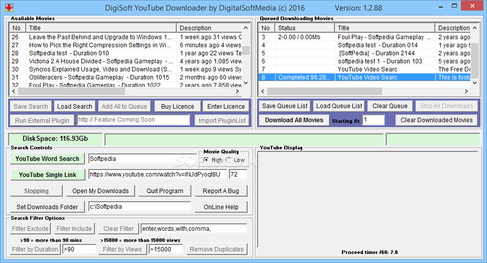Sort Available Movies by Title column header
Viewport: 487px width, 263px height.
point(101,28)
